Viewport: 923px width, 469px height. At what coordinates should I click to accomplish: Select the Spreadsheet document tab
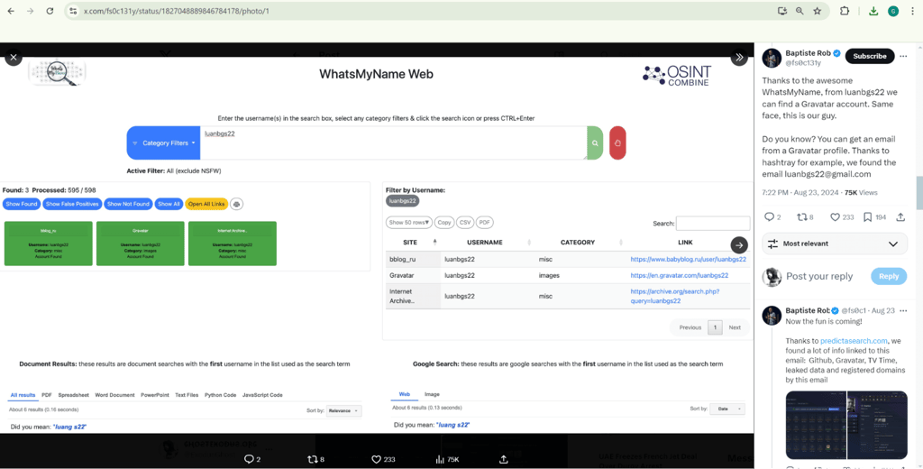click(74, 395)
